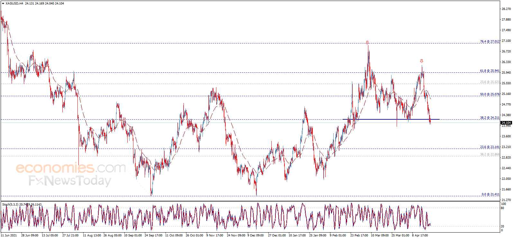This screenshot has height=239, width=513.
Task: Click the blue 23.6 @ 23.141 Fibonacci label
Action: tap(490, 147)
